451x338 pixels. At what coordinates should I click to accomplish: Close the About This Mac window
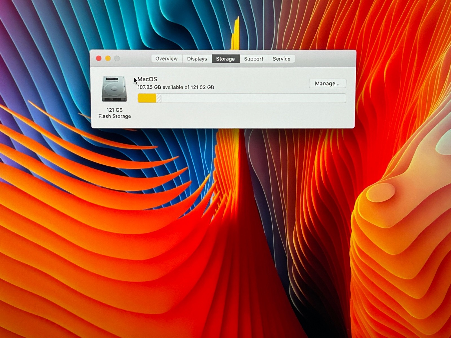tap(99, 58)
